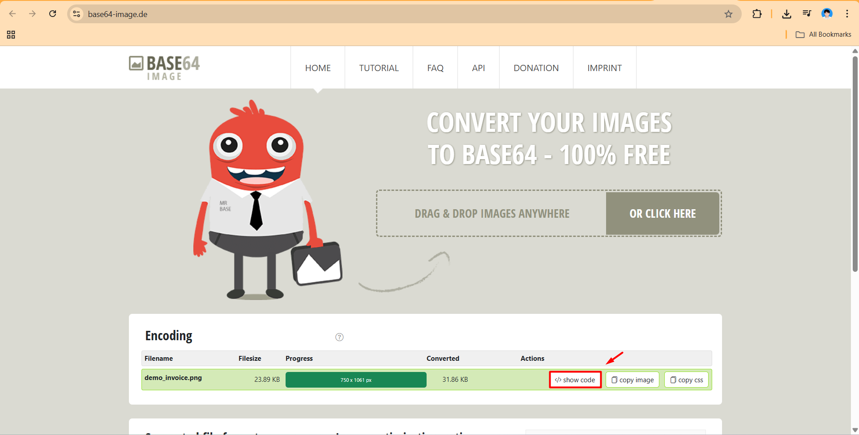Open the API menu item
Screen dimensions: 859x435
478,68
